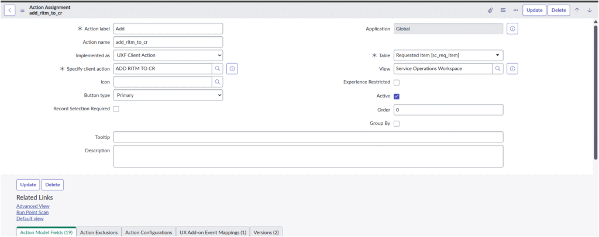Toggle the Active checkbox

[397, 96]
